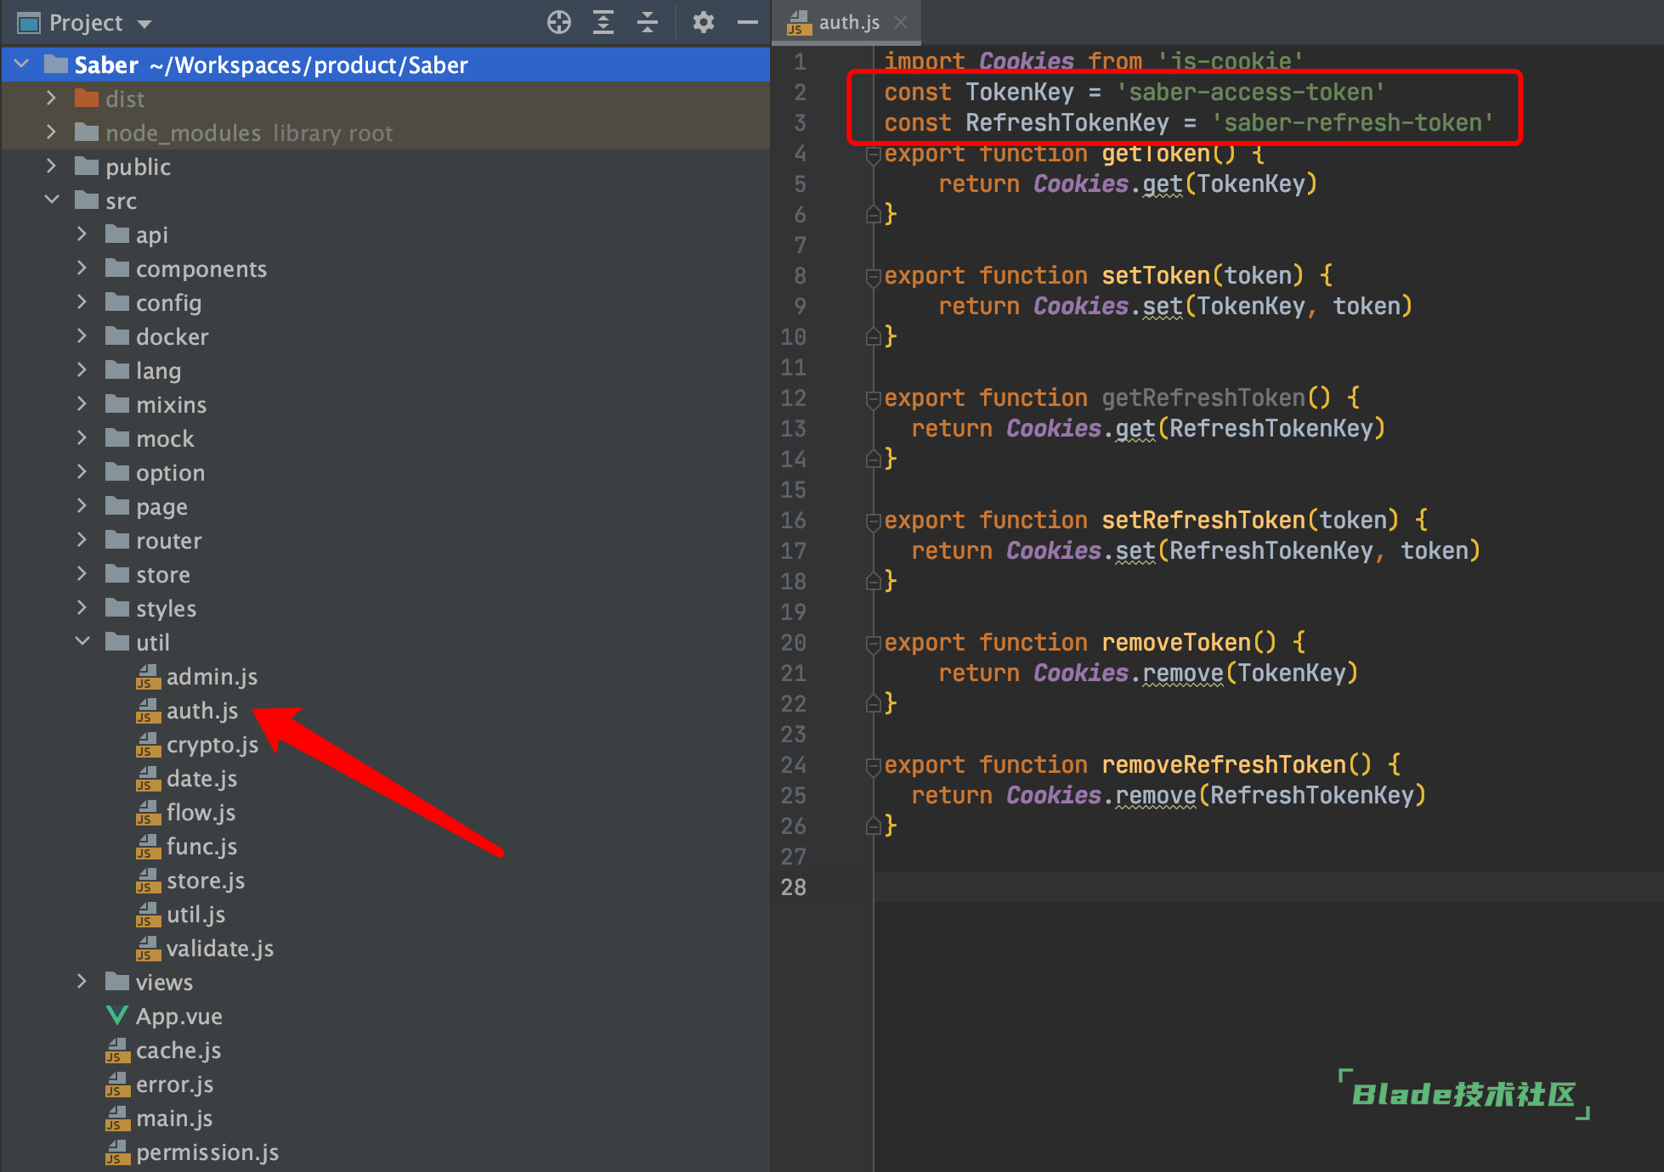Expand the node_modules folder
The image size is (1664, 1172).
[x=52, y=132]
